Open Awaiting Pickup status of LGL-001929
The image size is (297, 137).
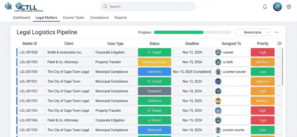[x=155, y=62]
